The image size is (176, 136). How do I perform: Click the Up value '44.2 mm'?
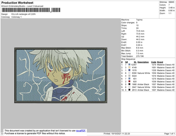tap(140, 37)
